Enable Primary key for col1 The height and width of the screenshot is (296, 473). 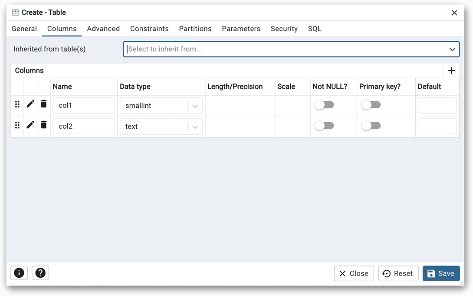pos(371,105)
